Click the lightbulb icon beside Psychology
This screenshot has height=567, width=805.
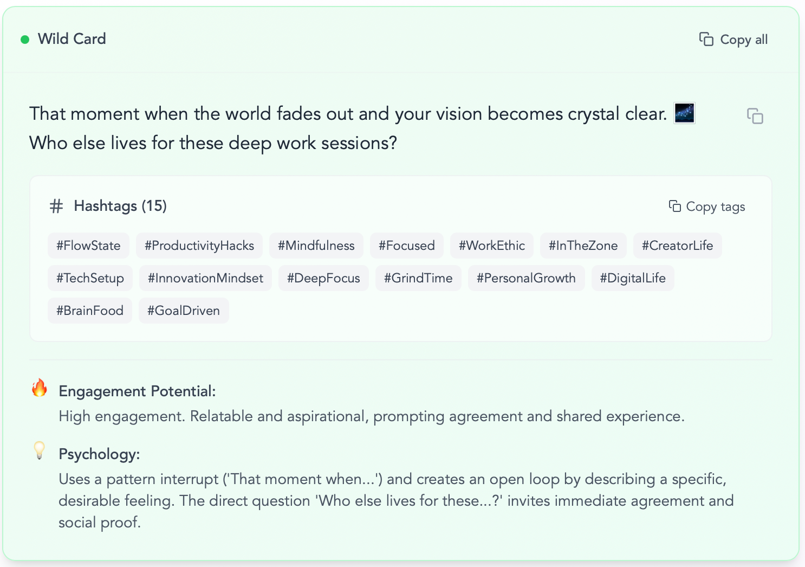click(39, 452)
